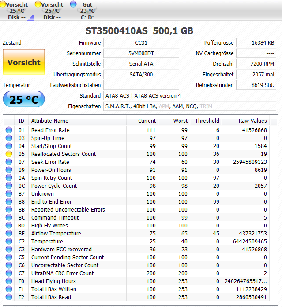The width and height of the screenshot is (282, 307).
Task: Click the Standard field ATA8-ACS
Action: (189, 95)
